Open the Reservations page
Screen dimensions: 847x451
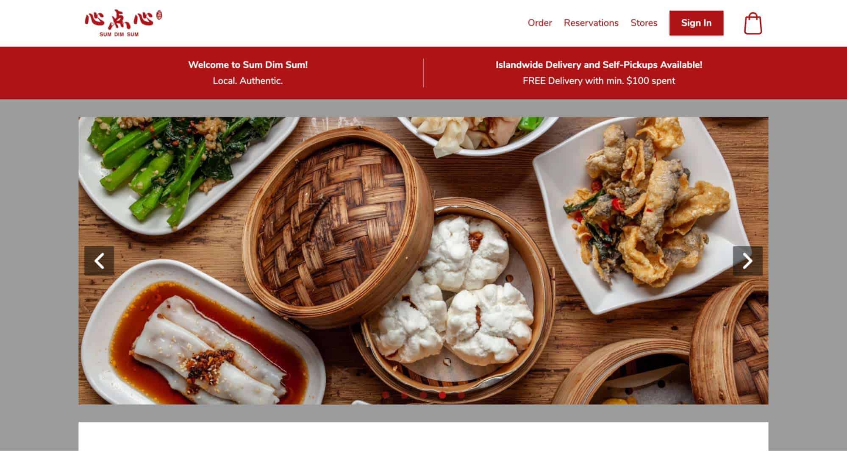(591, 23)
